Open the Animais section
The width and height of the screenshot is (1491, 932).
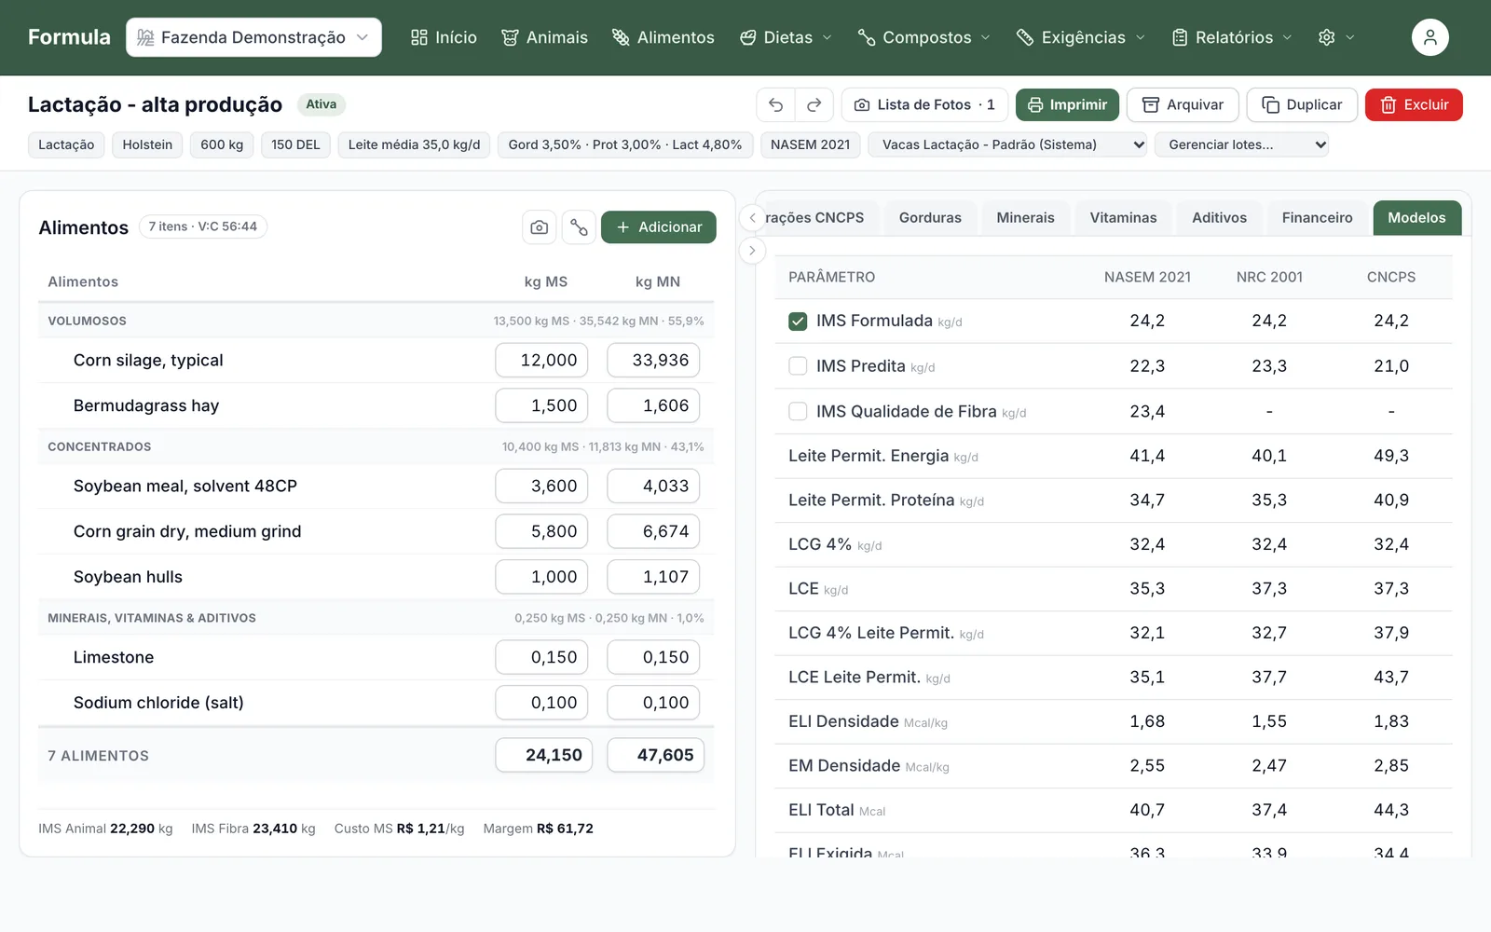tap(544, 37)
